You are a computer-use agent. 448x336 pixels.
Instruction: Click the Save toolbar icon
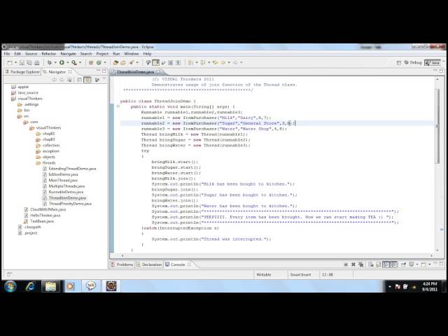(22, 62)
